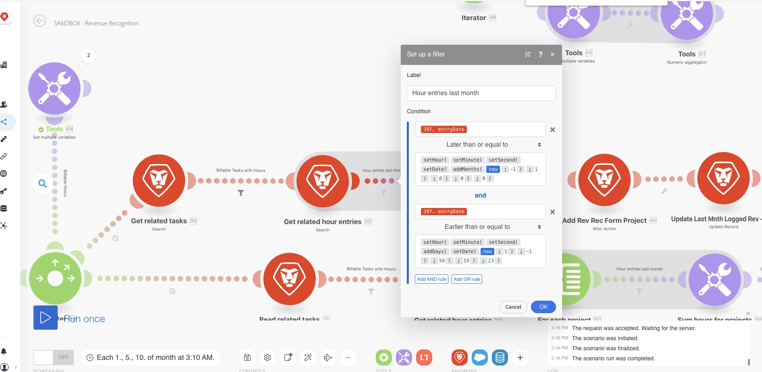This screenshot has width=762, height=372.
Task: Click the log entry 'The scenario was finalized.'
Action: (606, 348)
